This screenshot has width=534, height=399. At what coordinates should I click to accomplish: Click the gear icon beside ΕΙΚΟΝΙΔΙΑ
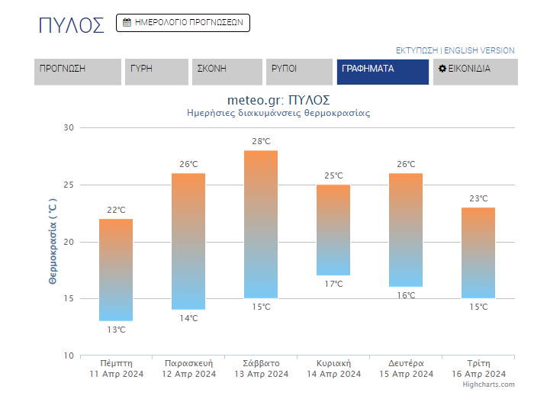click(x=442, y=69)
